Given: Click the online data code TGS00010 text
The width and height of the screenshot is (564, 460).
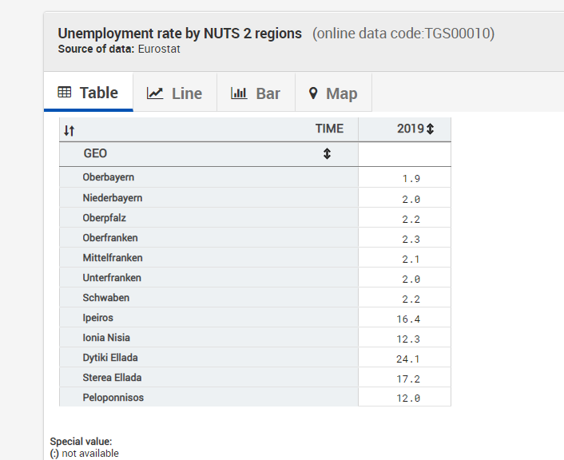Looking at the screenshot, I should 403,34.
